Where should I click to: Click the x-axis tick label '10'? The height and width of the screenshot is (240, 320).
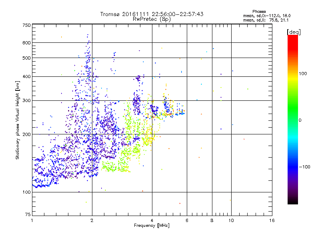pyautogui.click(x=231, y=220)
